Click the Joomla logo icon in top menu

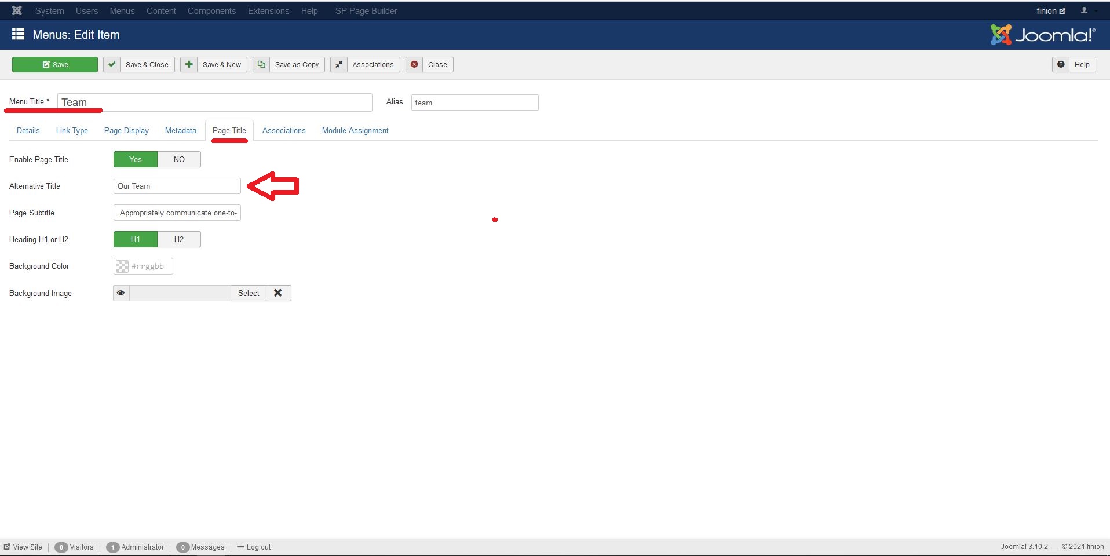[17, 10]
